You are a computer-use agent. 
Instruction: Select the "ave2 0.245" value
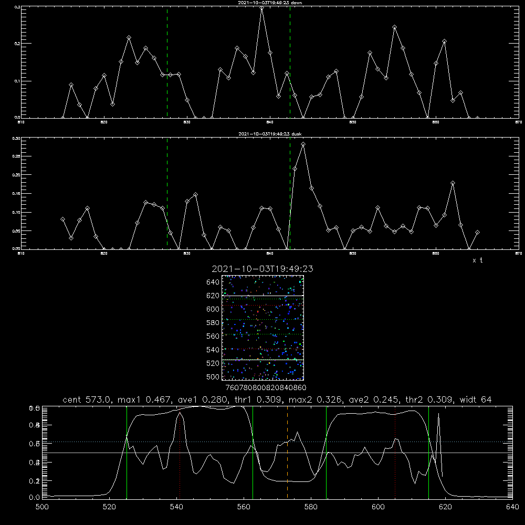click(374, 400)
